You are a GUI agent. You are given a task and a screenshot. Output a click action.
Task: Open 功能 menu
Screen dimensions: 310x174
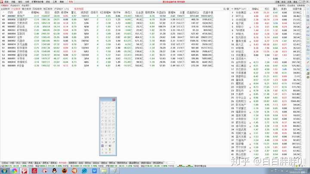click(13, 2)
